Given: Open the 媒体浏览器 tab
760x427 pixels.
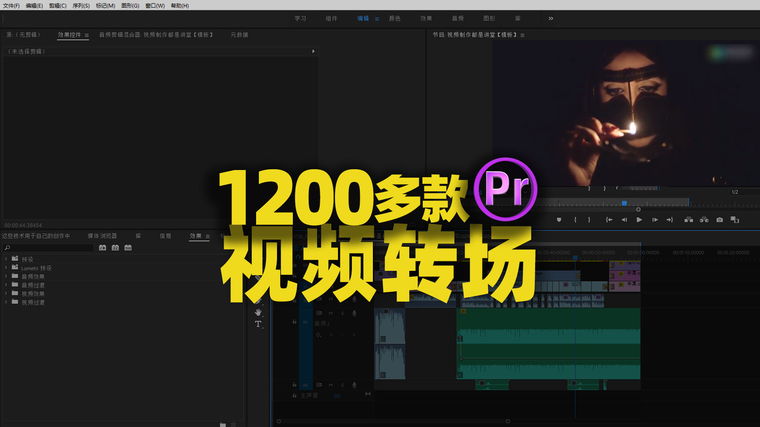Looking at the screenshot, I should click(102, 236).
